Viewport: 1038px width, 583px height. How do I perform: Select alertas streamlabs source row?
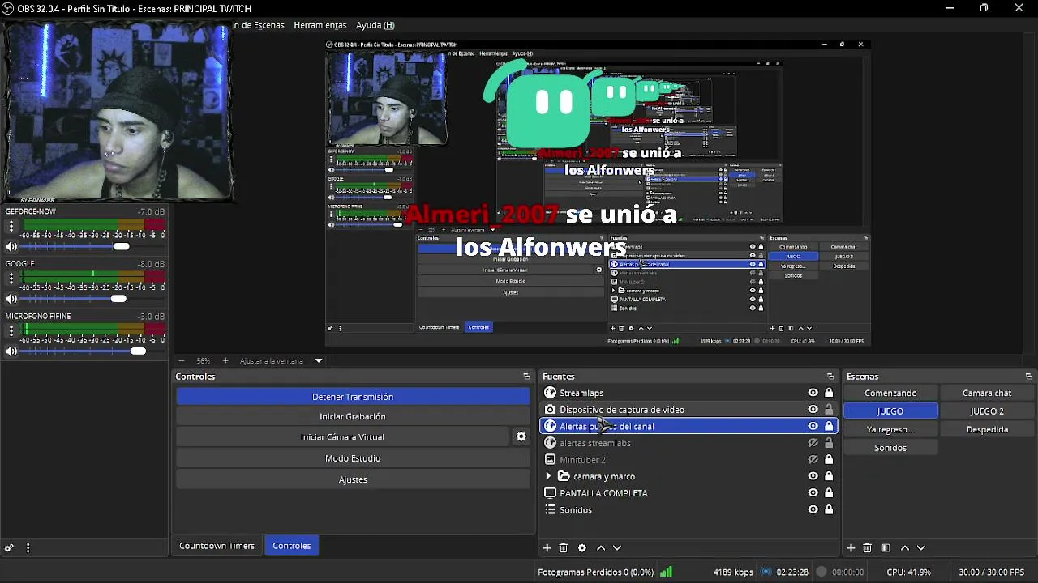(x=688, y=443)
